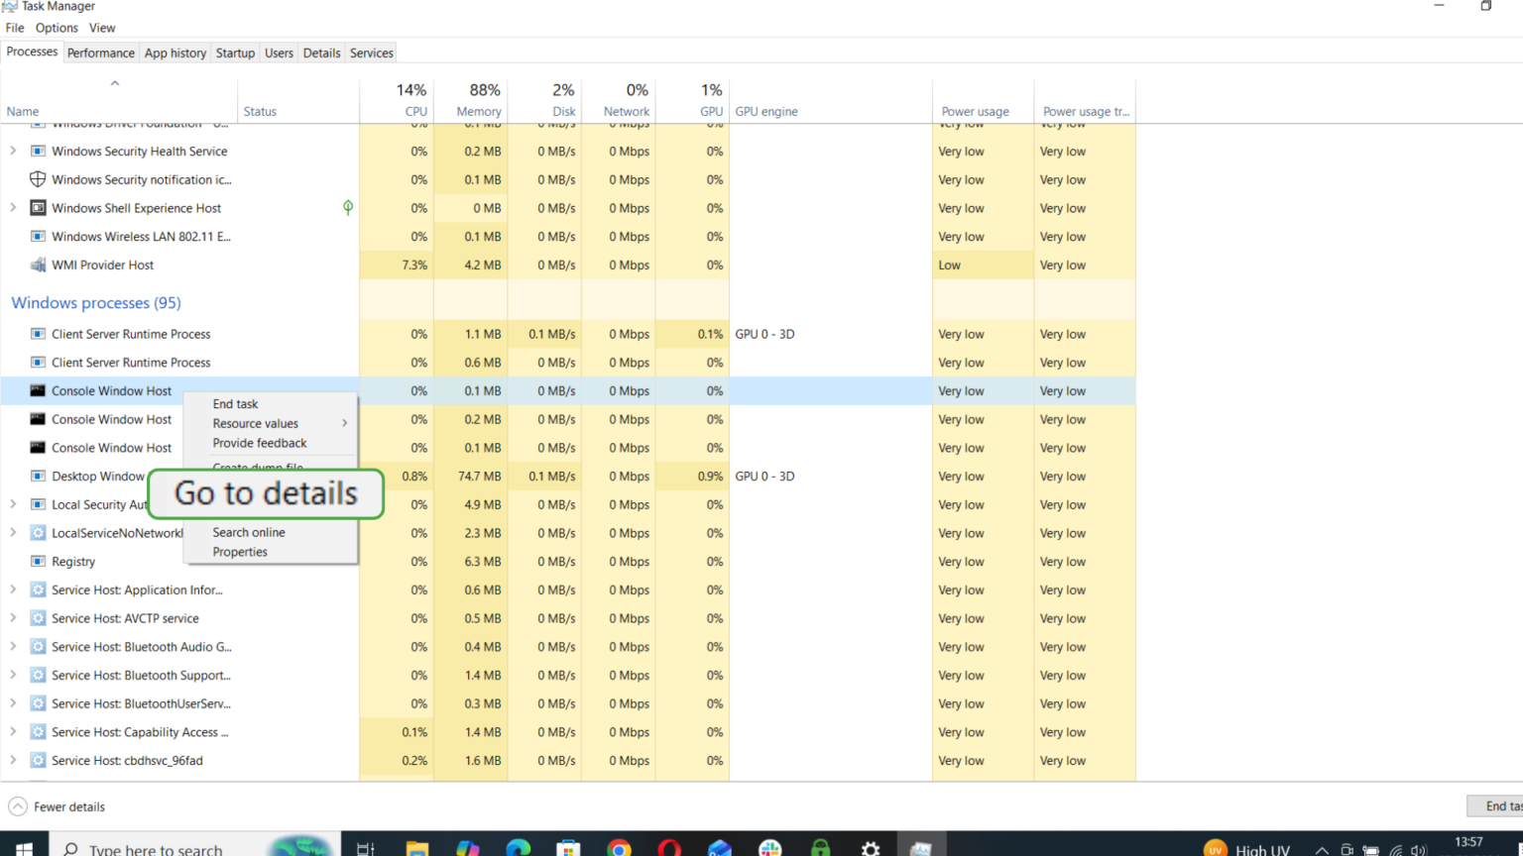
Task: Expand the Service Host: Capability Access row
Action: coord(13,732)
